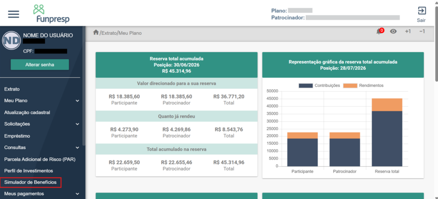Click the Funpresp logo
Viewport: 438px width, 199px height.
click(51, 13)
